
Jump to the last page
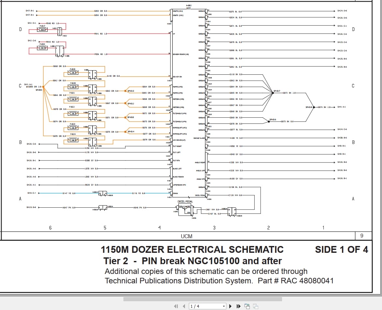click(x=238, y=306)
